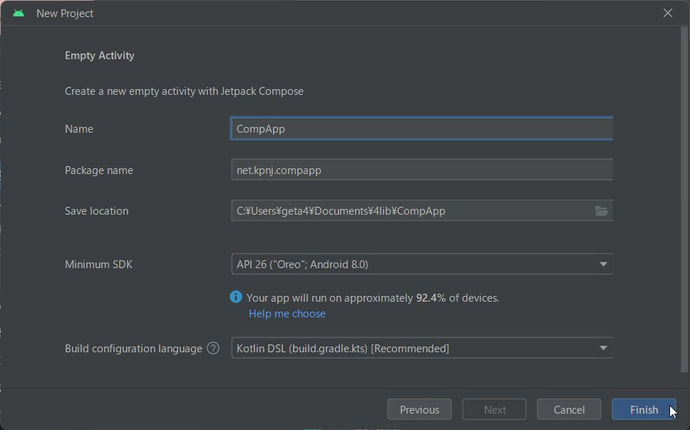Viewport: 690px width, 430px height.
Task: Click the Finish button
Action: coord(644,410)
